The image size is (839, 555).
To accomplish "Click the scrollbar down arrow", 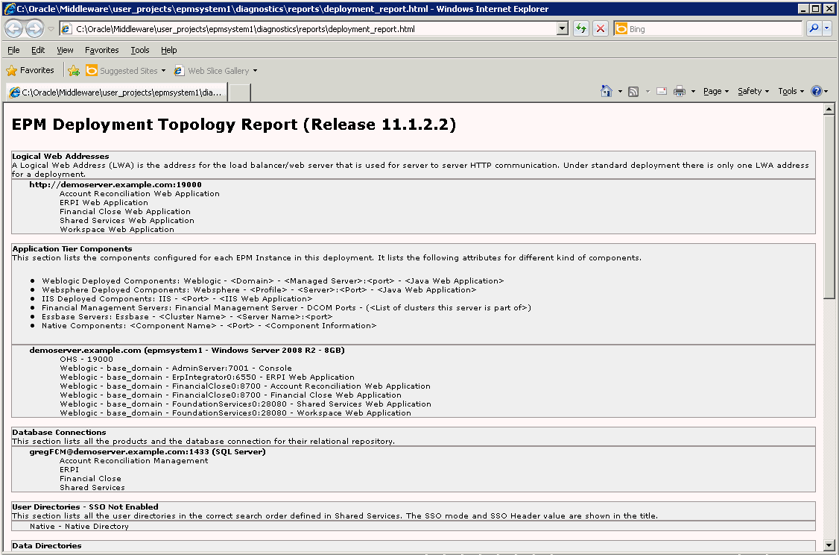I will [x=829, y=545].
